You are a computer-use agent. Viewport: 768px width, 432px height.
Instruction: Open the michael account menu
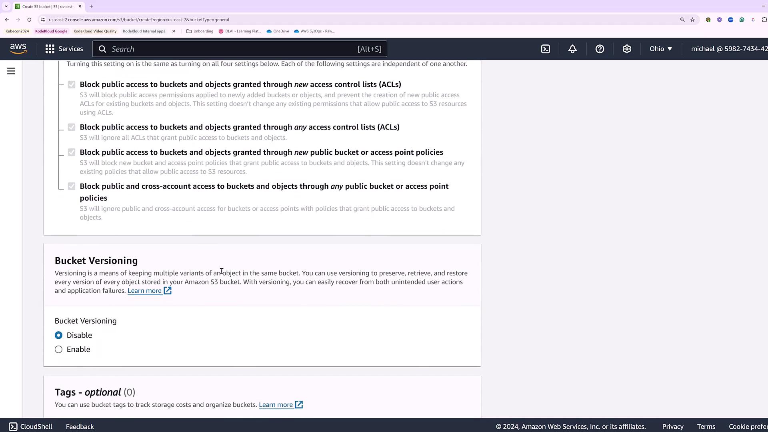729,49
